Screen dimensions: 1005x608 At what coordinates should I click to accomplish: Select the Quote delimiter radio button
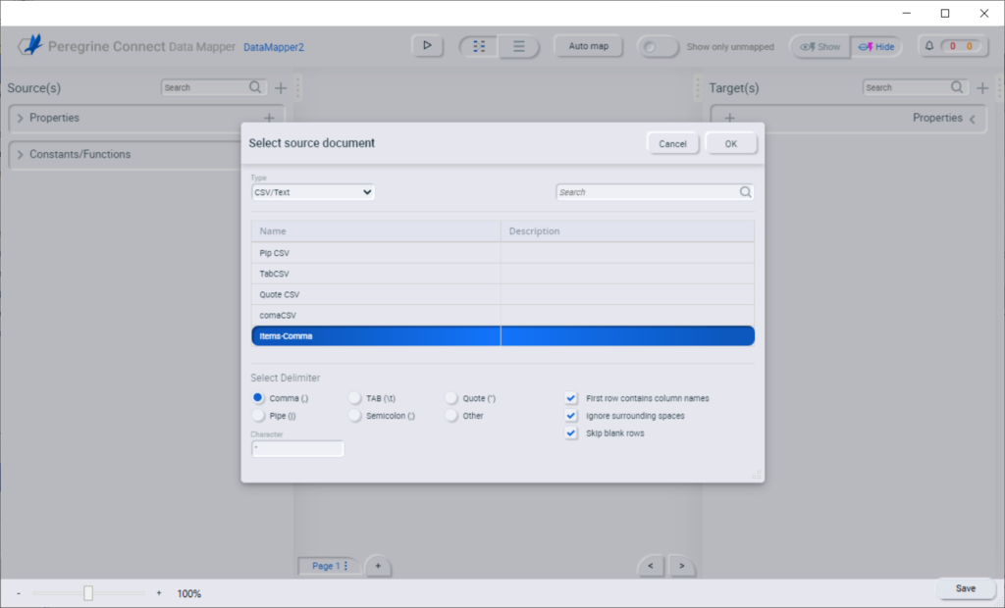[452, 397]
